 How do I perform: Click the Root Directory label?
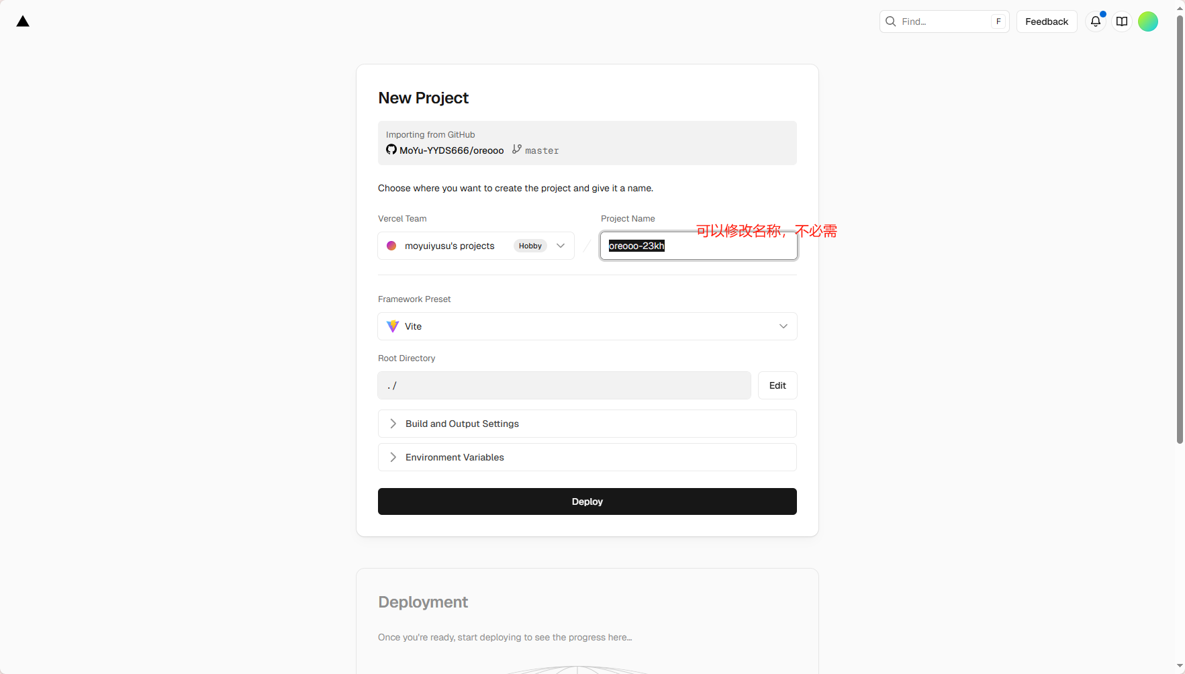click(x=407, y=358)
